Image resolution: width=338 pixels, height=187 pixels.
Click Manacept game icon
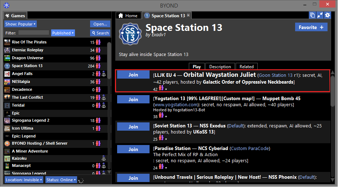coord(7,166)
